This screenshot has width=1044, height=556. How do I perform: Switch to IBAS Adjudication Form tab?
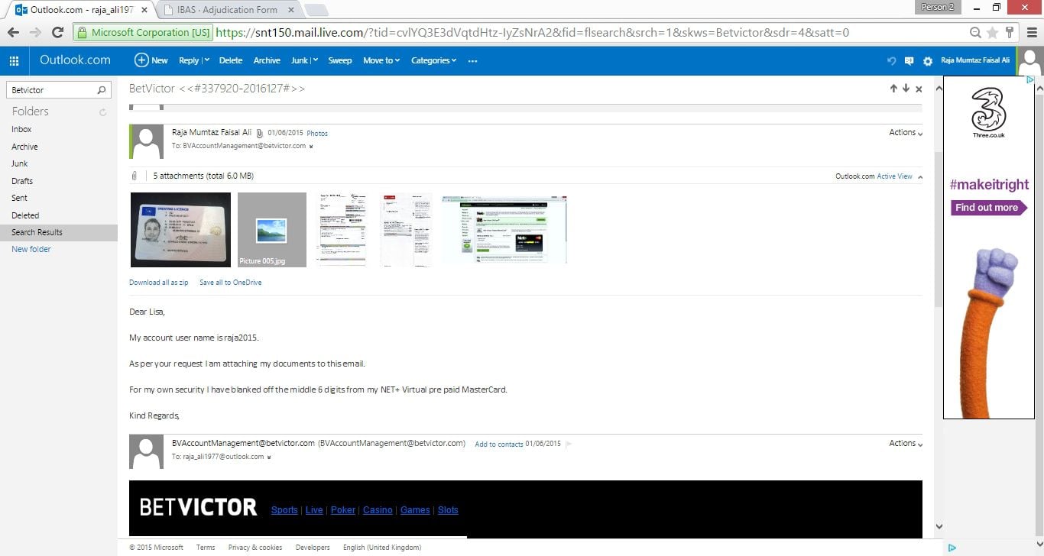226,9
